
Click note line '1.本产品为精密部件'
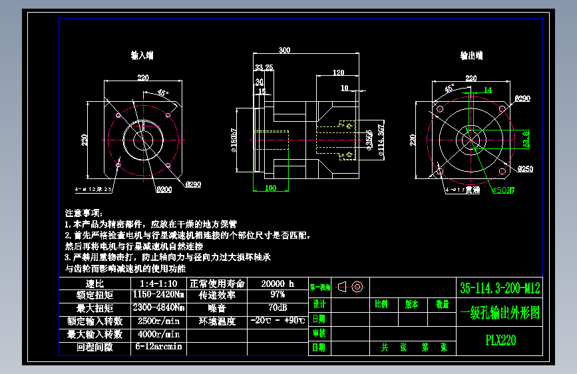point(151,224)
